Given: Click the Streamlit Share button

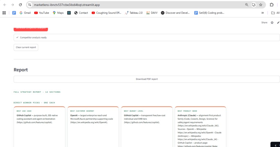Looking at the screenshot, I should (x=264, y=22).
